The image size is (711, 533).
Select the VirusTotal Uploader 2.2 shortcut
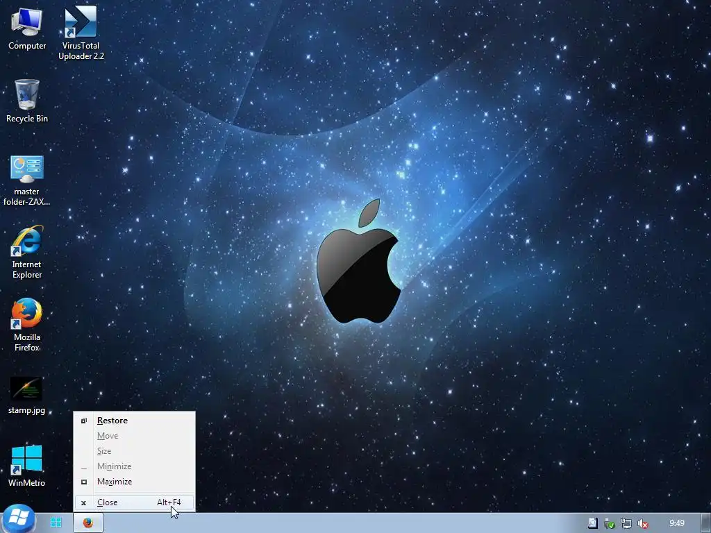[81, 33]
